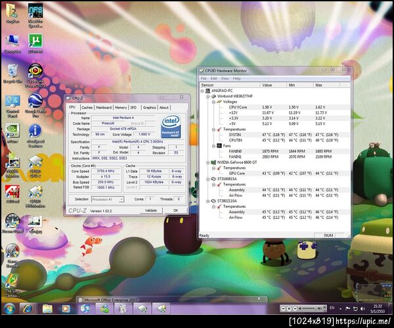394x328 pixels.
Task: Switch to the Graphics tab in CPU-Z
Action: point(149,107)
